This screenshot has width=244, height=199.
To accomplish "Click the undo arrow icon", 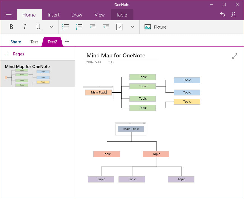I will (222, 15).
